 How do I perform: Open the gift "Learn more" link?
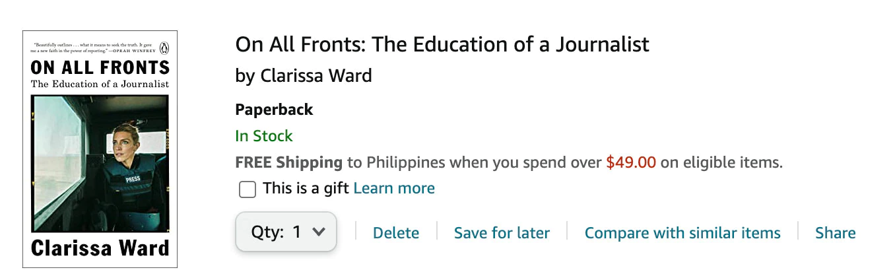point(394,188)
